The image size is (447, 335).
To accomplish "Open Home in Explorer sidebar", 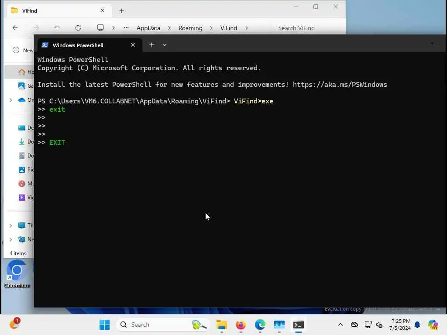I will tap(26, 72).
